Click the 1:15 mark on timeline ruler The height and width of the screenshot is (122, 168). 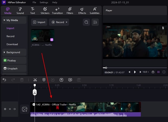tap(111, 85)
